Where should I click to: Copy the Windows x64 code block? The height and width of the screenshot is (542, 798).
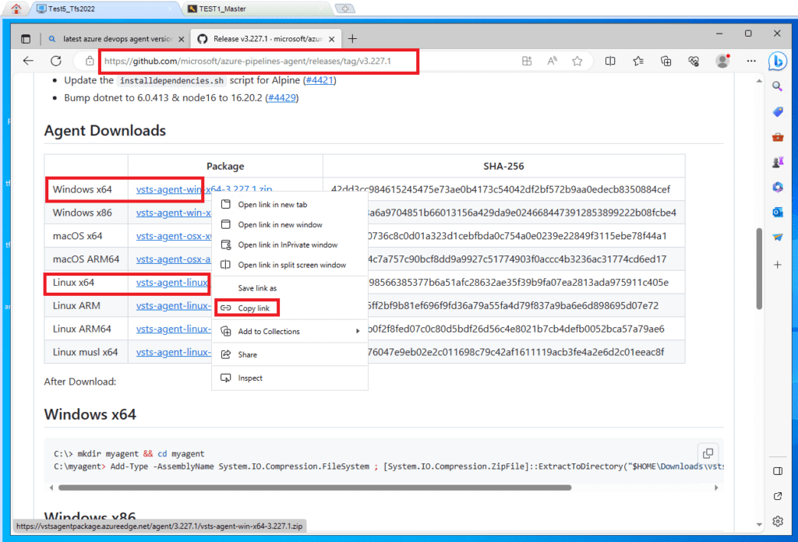click(x=708, y=452)
